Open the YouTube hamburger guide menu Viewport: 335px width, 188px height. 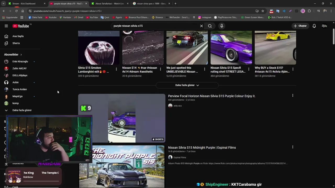pyautogui.click(x=6, y=26)
